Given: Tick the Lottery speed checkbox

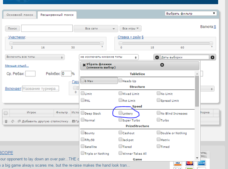Looking at the screenshot, I should 120,113.
